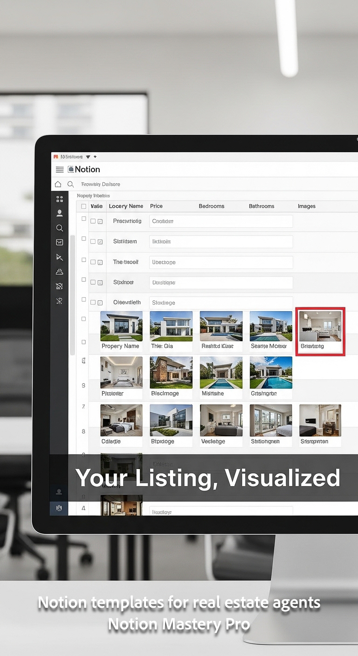358x656 pixels.
Task: Open the Thie: Gia house thumbnail
Action: coord(171,326)
